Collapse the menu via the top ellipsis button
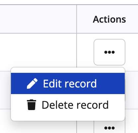Image resolution: width=138 pixels, height=133 pixels. point(109,52)
